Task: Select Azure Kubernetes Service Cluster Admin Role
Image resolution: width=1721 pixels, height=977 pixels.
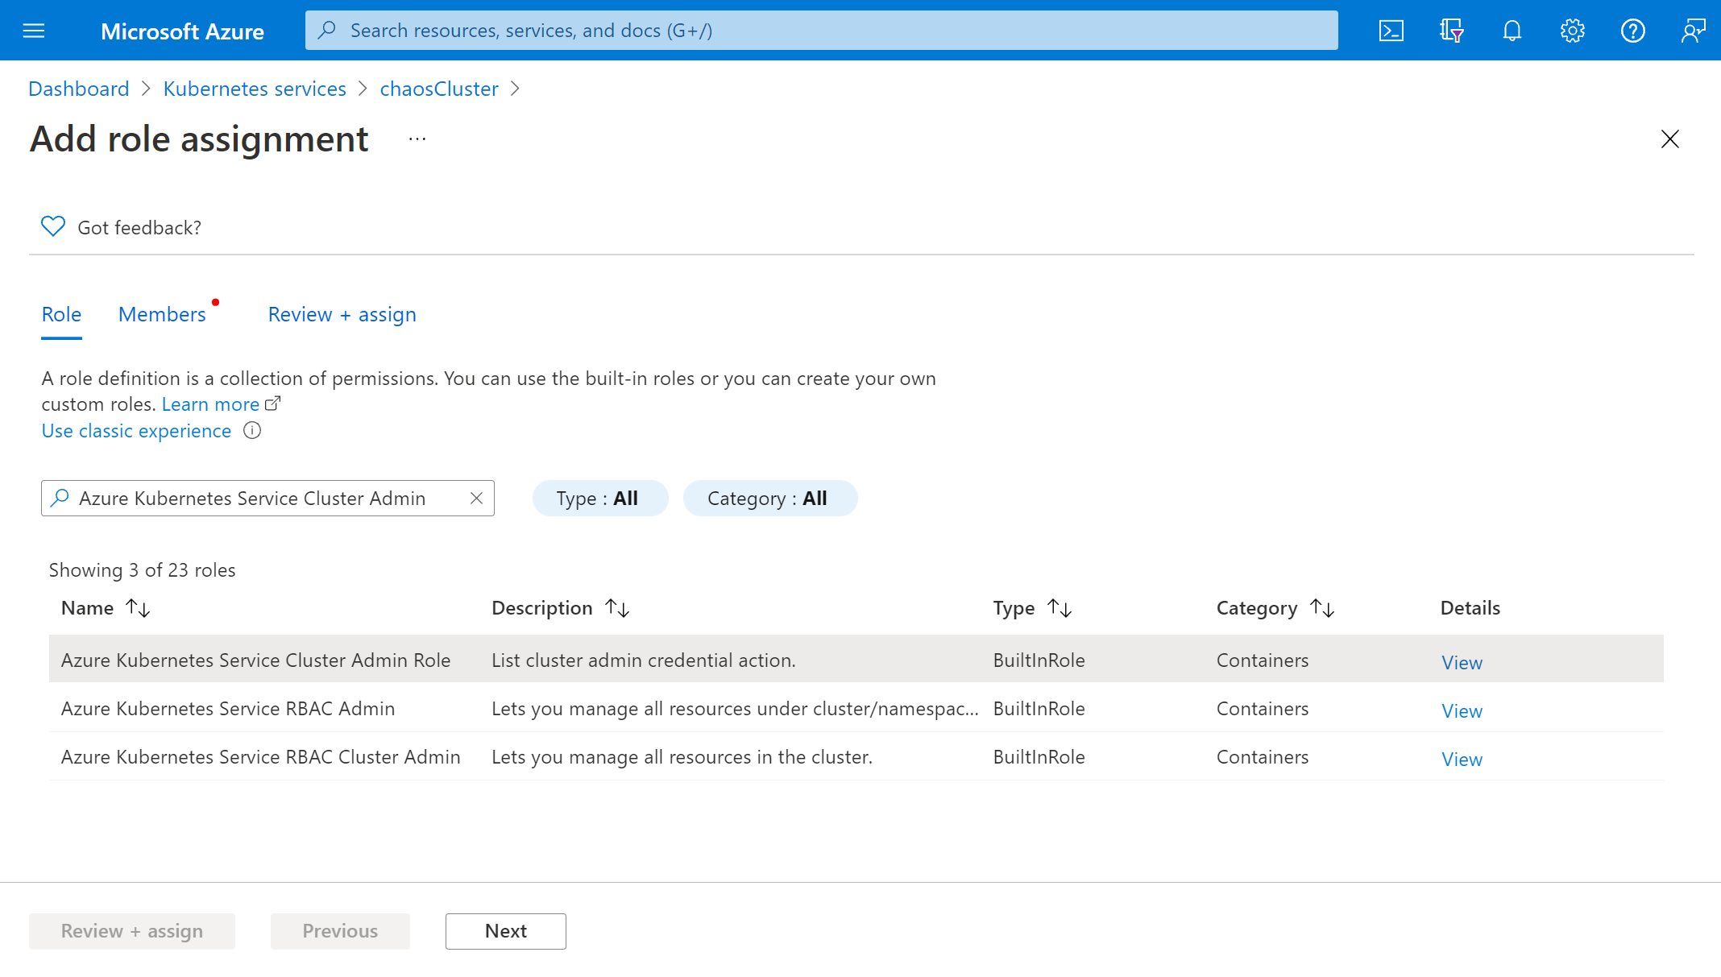Action: [255, 659]
